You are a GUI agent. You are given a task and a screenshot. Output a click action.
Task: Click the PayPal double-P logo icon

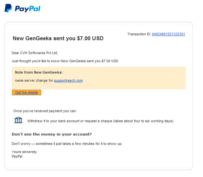point(8,8)
